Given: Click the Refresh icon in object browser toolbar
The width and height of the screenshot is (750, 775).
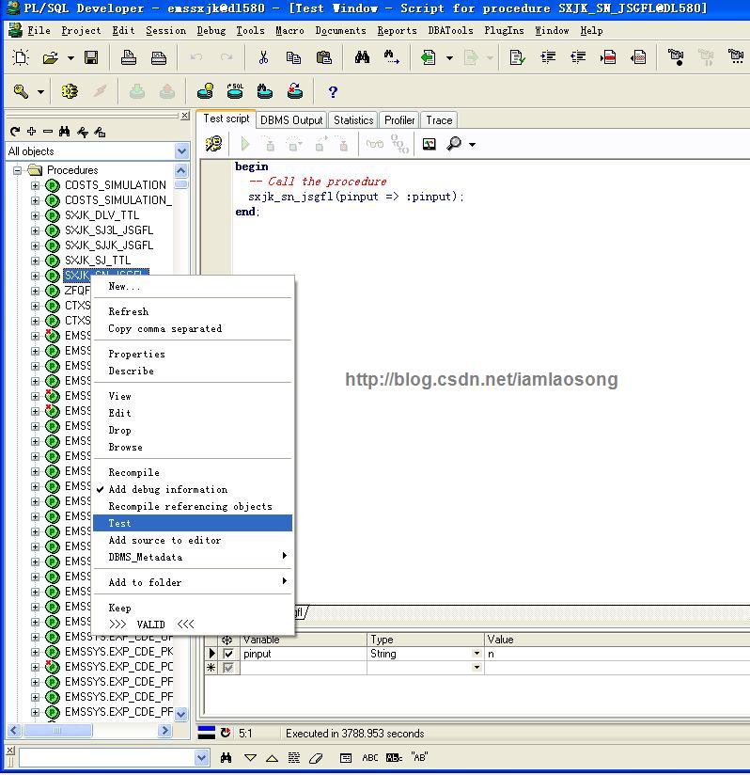Looking at the screenshot, I should [x=15, y=132].
